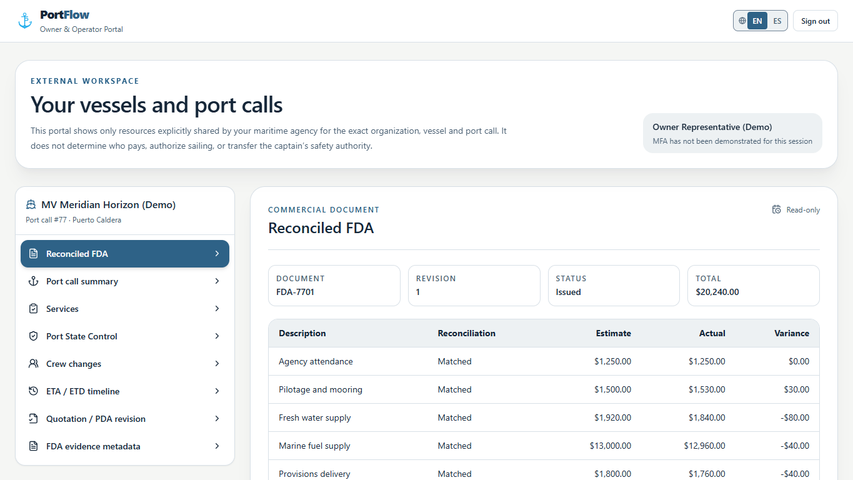Click the Description column header
The width and height of the screenshot is (853, 480).
tap(302, 333)
